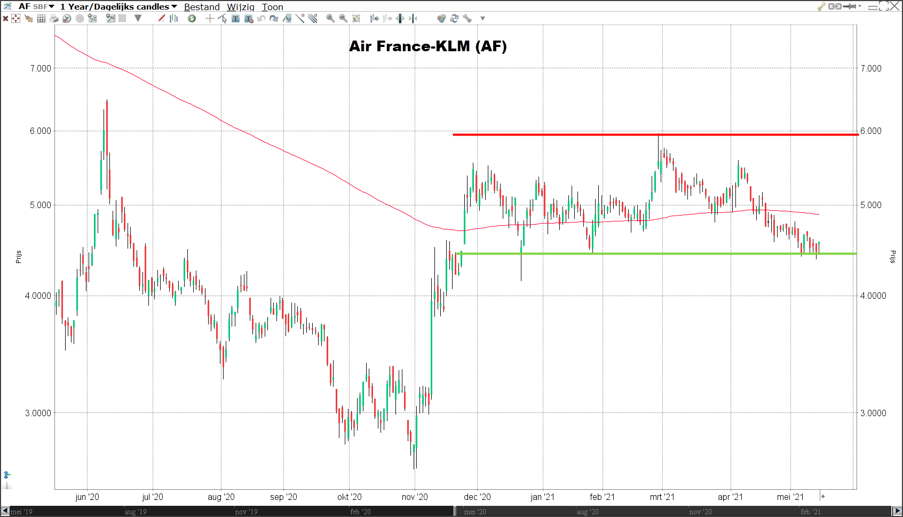
Task: Click the pencil draw tool
Action: (x=162, y=18)
